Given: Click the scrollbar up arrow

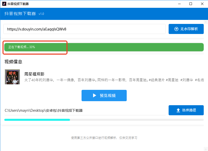Looking at the screenshot, I should click(206, 22).
